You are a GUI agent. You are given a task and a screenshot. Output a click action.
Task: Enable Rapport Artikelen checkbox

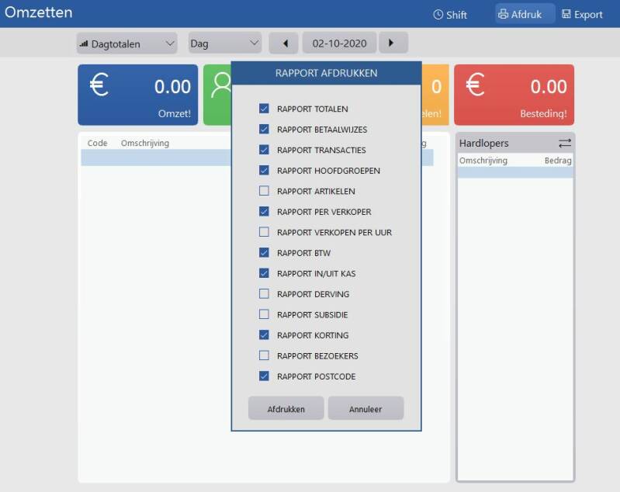point(264,191)
